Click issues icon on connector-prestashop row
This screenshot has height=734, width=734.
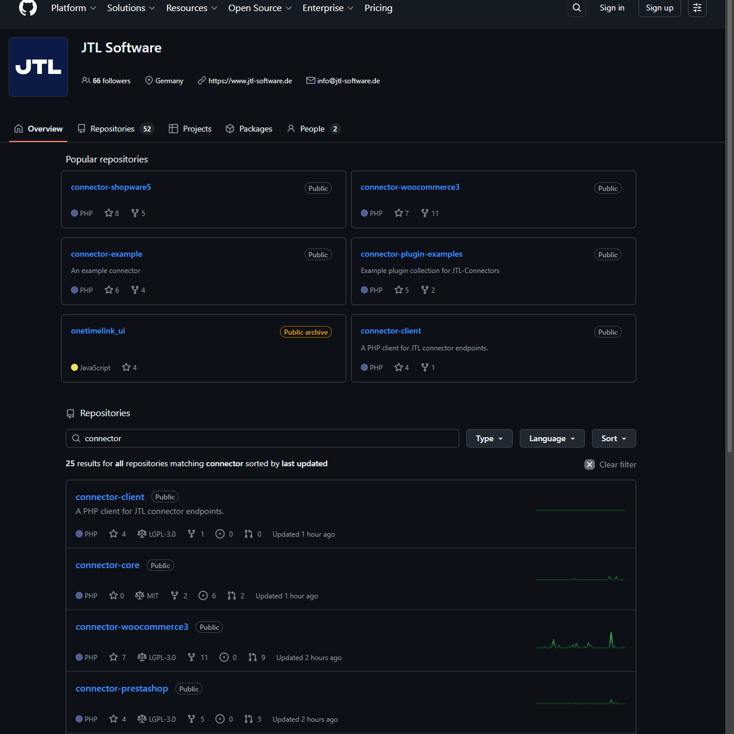(220, 719)
